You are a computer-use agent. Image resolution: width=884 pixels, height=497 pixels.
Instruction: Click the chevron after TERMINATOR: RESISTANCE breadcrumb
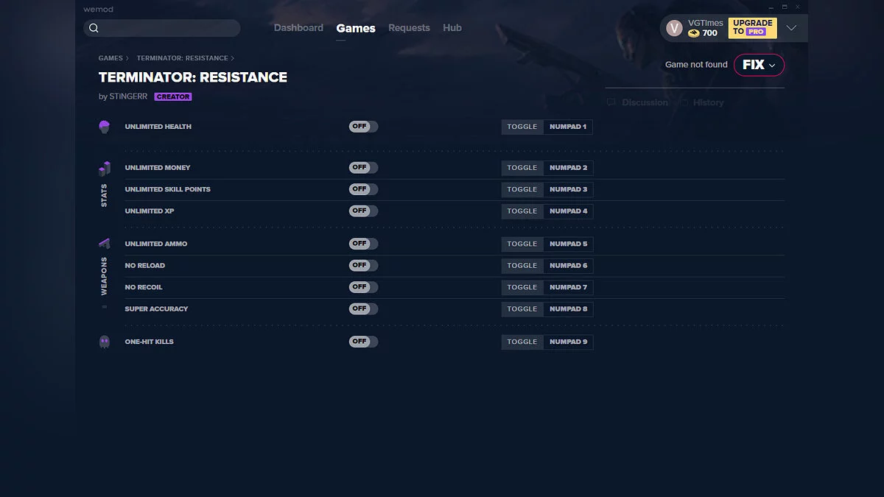tap(234, 57)
